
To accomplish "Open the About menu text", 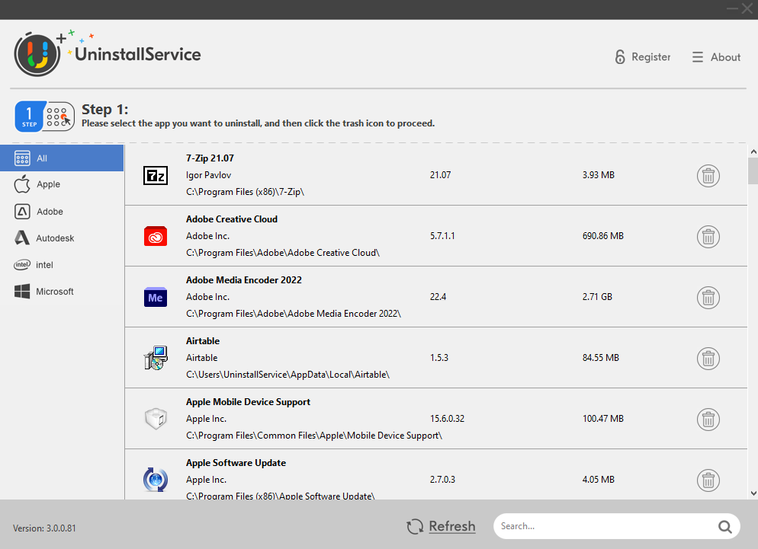I will click(725, 57).
